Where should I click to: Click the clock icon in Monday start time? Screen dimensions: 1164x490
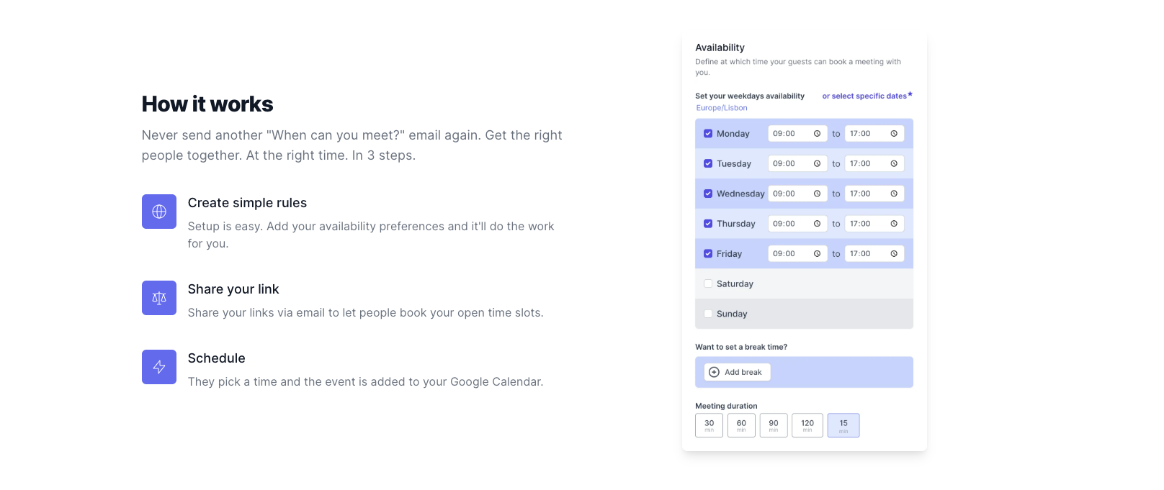817,134
